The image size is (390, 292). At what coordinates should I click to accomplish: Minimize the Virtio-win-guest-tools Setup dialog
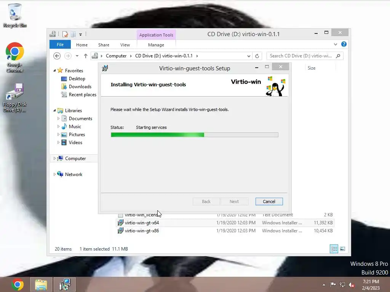(x=257, y=67)
